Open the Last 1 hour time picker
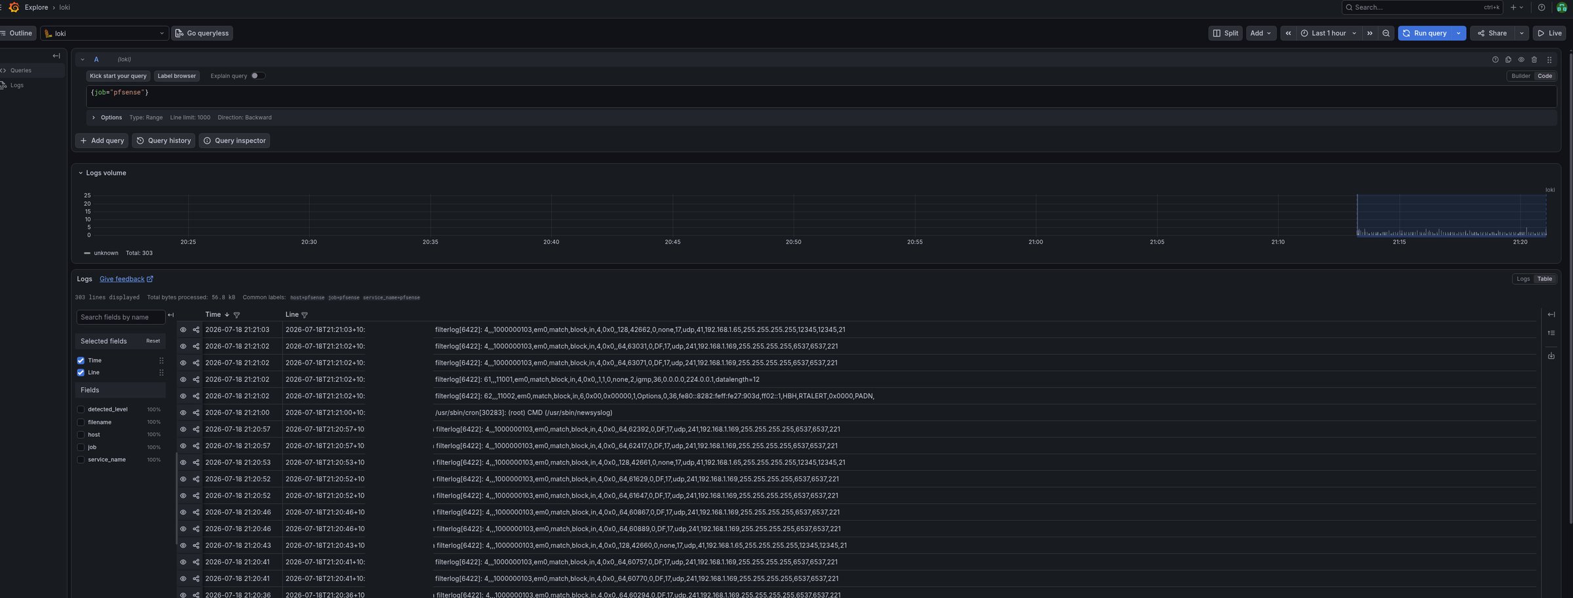 click(1329, 33)
